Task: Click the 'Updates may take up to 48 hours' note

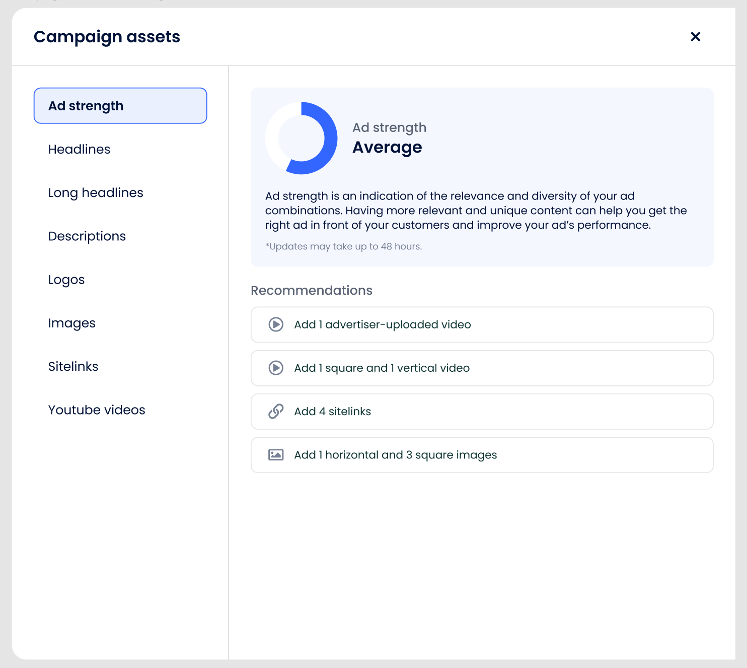Action: click(x=343, y=246)
